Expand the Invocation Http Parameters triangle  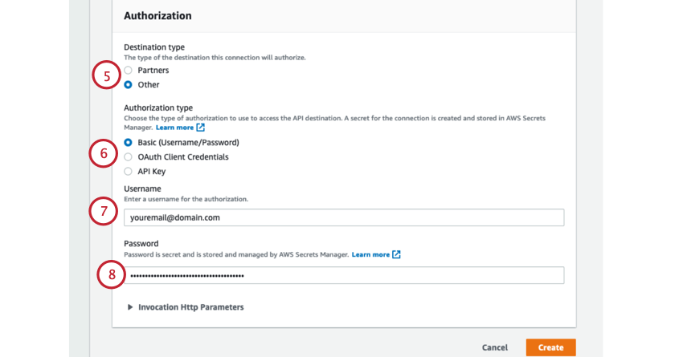coord(130,307)
